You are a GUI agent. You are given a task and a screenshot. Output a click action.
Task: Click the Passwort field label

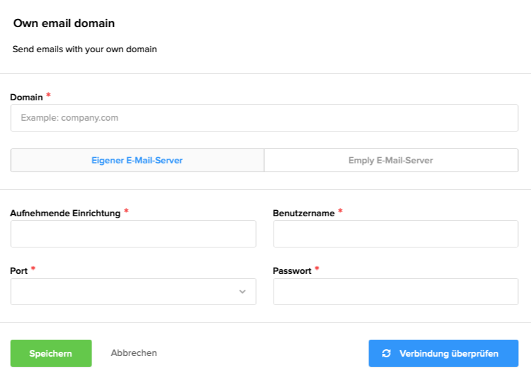(292, 271)
